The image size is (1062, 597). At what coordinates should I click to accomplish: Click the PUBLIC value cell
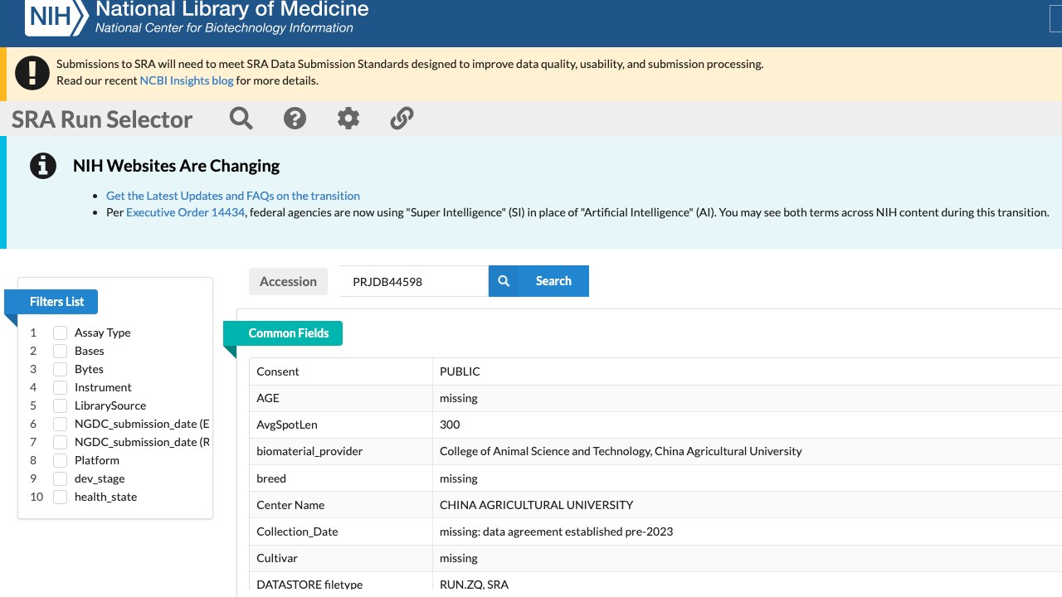747,371
